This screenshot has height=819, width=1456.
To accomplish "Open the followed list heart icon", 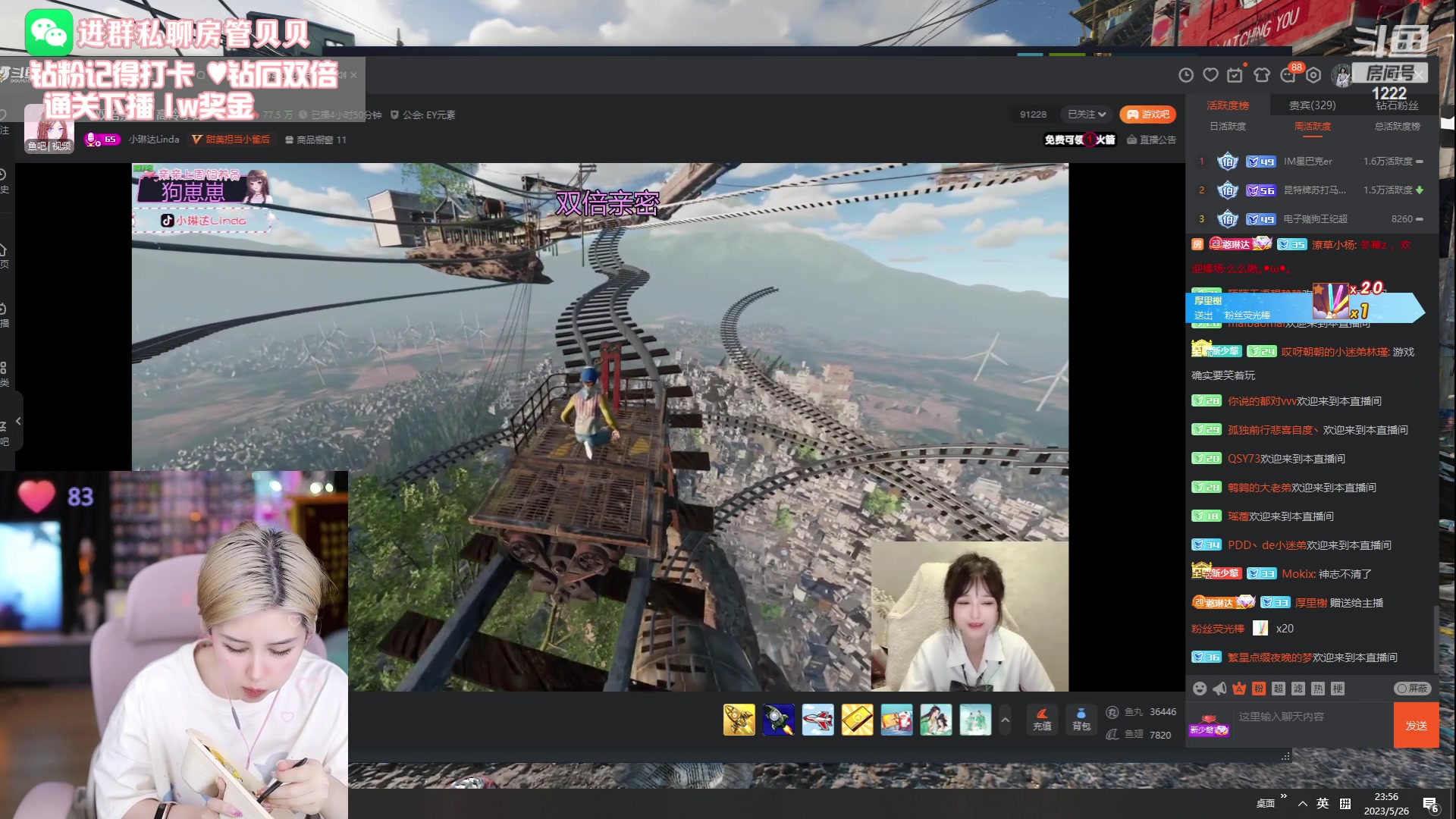I will click(x=1211, y=75).
